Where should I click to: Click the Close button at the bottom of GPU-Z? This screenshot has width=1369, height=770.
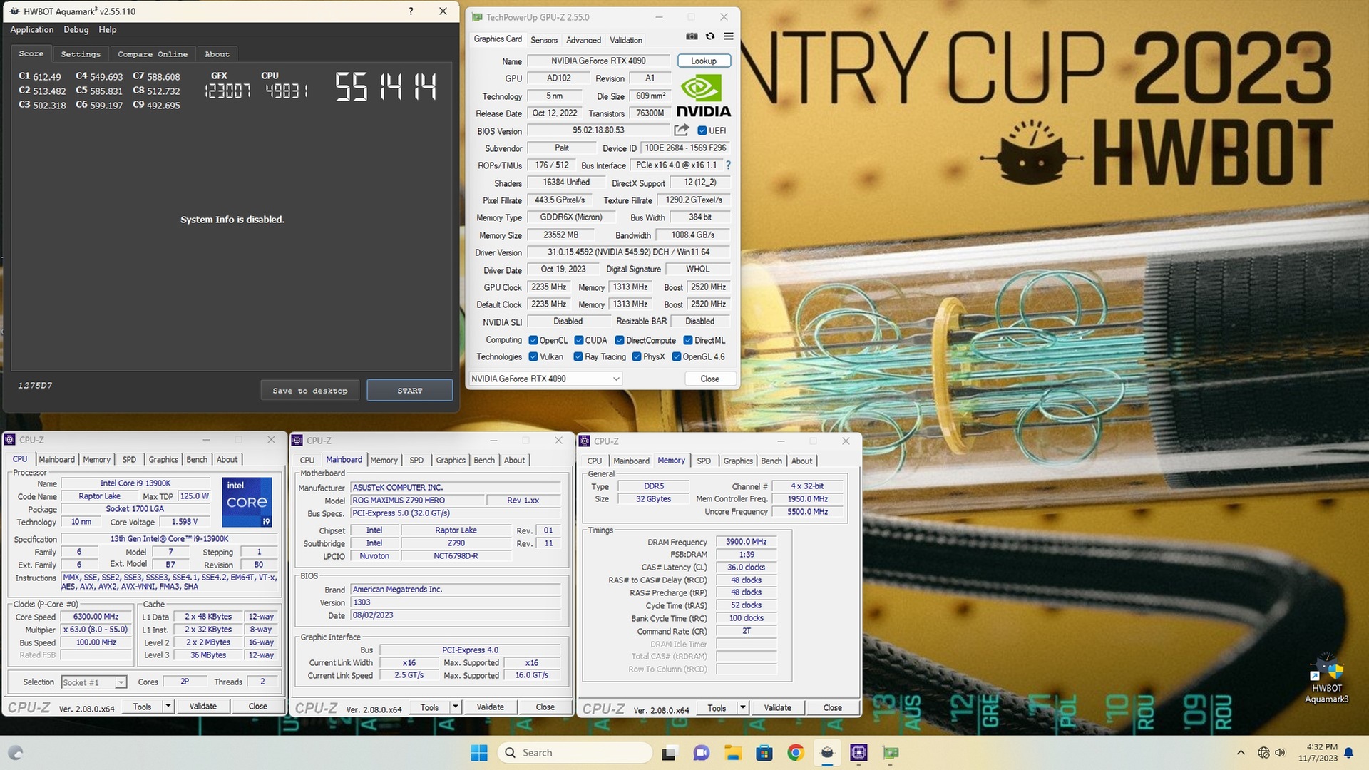pos(710,379)
